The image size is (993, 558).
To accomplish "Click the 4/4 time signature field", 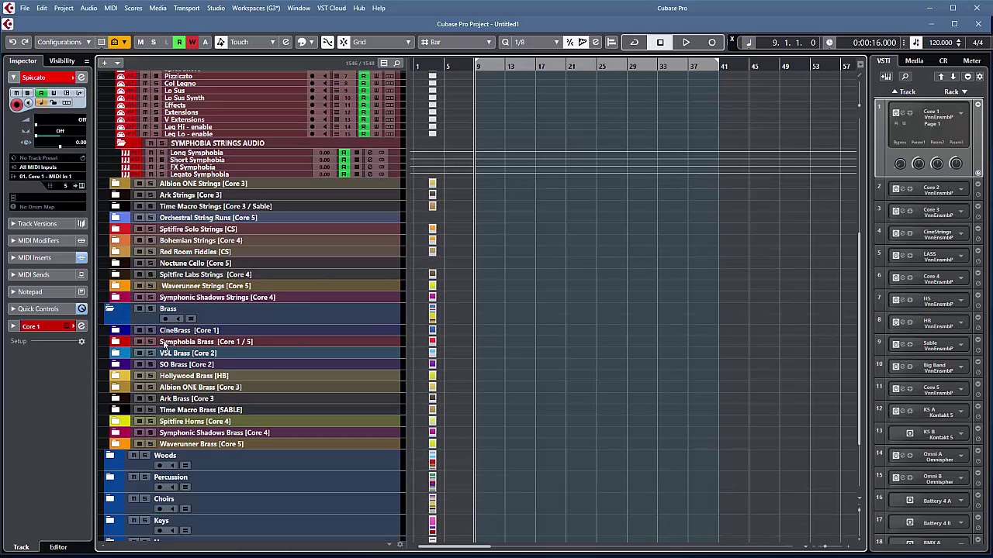I will [977, 43].
